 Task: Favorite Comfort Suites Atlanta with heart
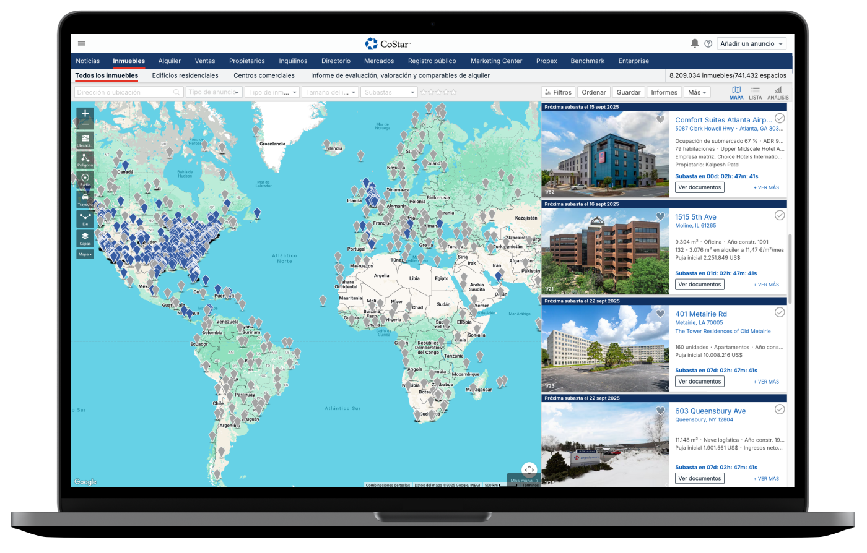660,119
